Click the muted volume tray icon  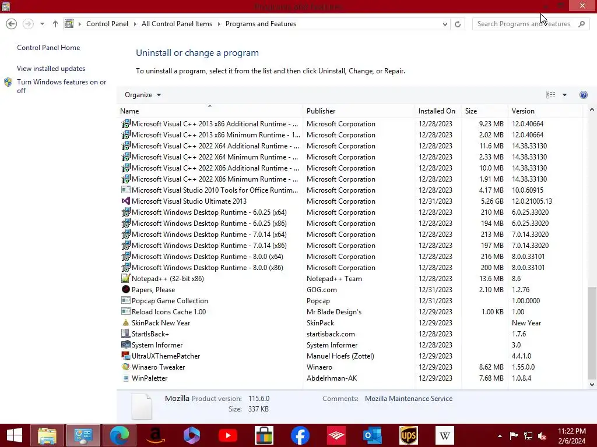click(542, 436)
